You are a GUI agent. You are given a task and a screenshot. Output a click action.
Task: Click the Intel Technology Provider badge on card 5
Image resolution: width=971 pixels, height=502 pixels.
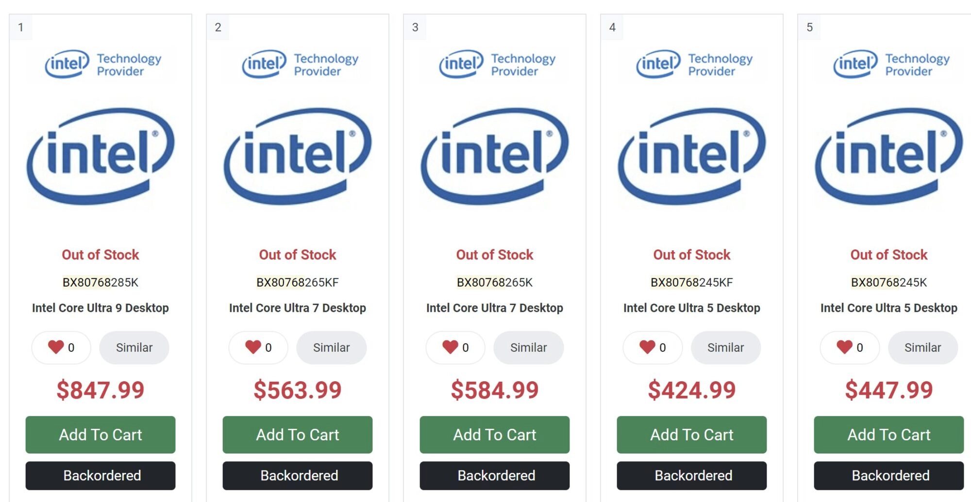pyautogui.click(x=891, y=65)
